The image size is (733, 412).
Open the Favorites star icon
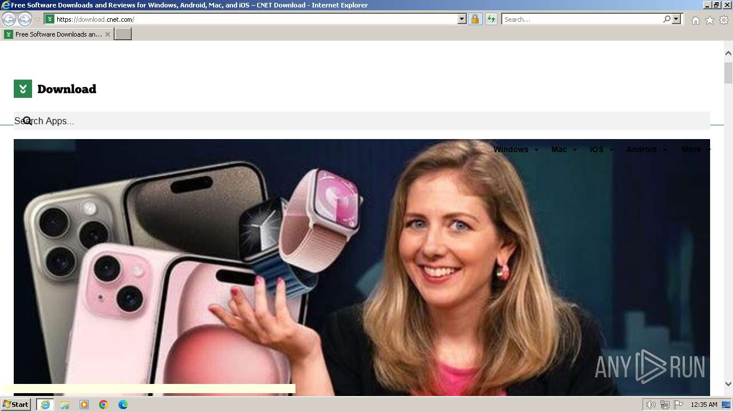(x=710, y=20)
